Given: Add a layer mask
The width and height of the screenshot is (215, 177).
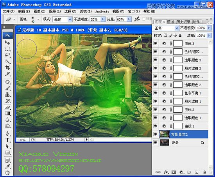Looking at the screenshot, I should 174,172.
